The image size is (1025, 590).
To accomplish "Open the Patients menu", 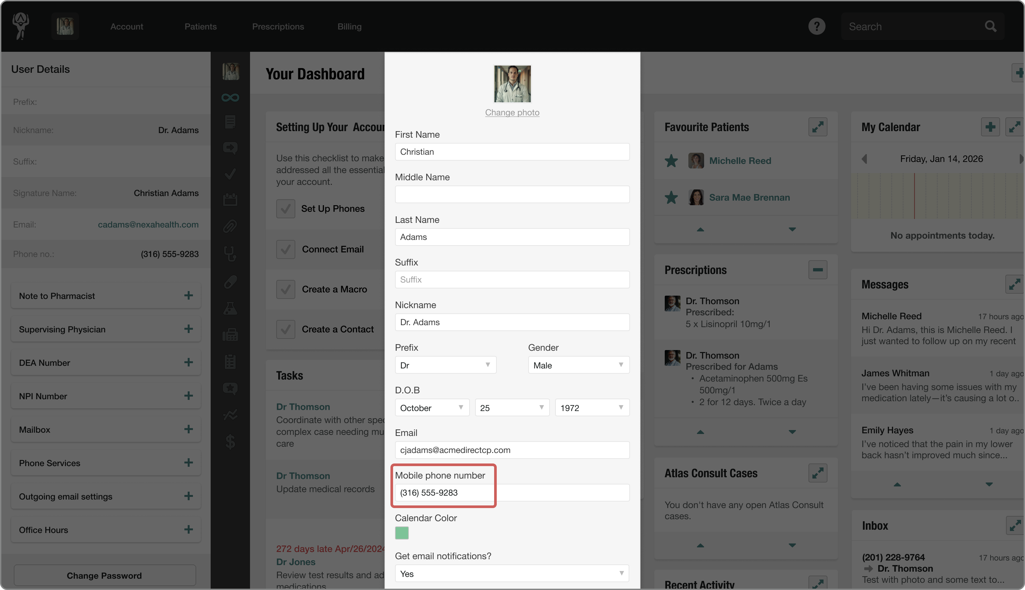I will (x=200, y=26).
